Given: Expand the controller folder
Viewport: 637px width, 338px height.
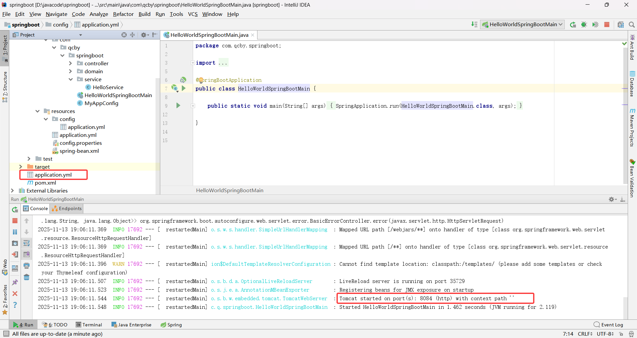Looking at the screenshot, I should (x=70, y=64).
